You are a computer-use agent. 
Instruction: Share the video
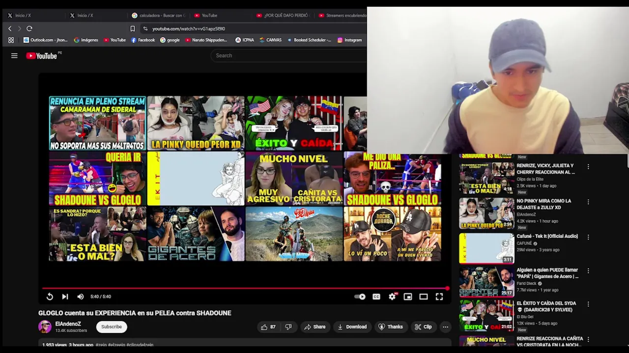314,327
